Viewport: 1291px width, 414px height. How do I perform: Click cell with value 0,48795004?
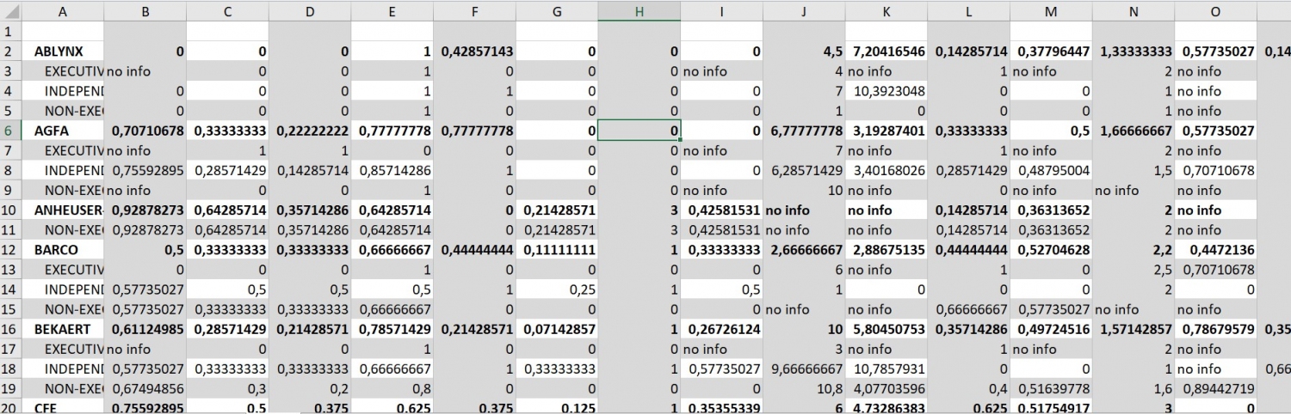(1051, 170)
